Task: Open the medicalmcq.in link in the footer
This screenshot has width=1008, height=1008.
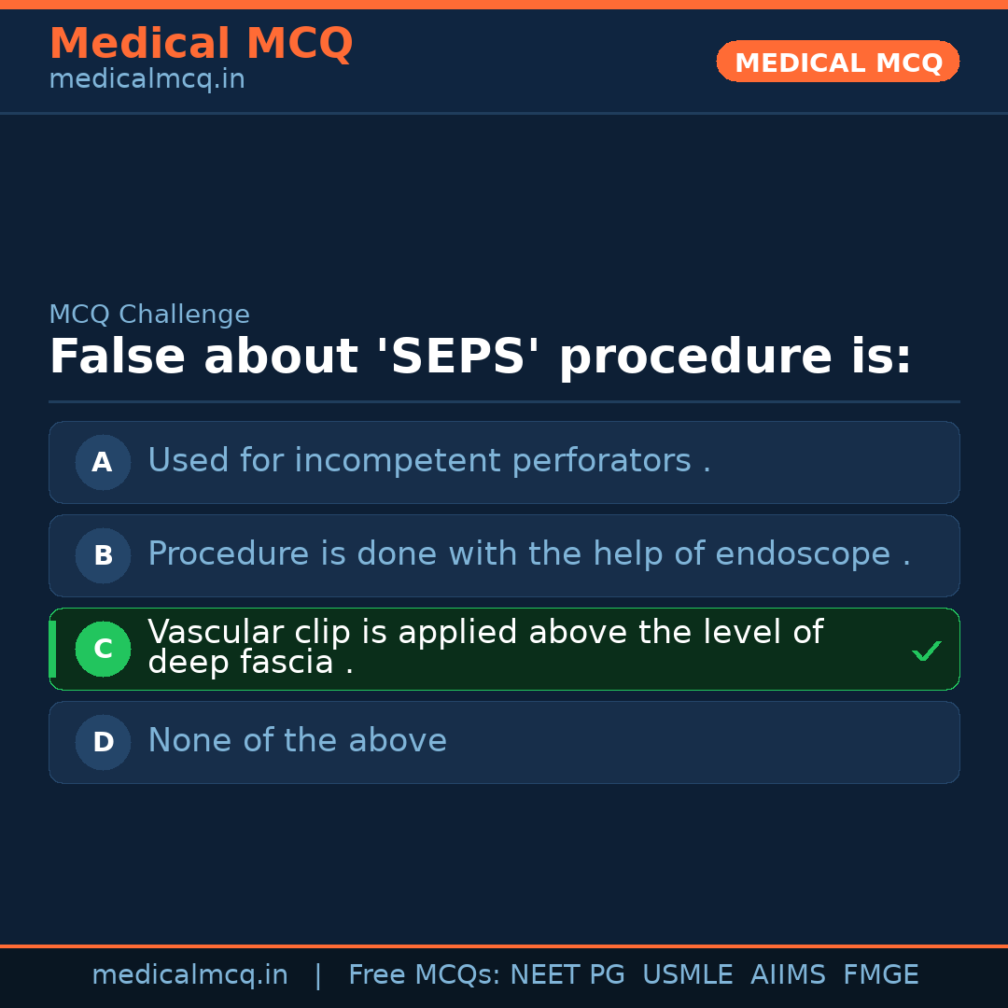Action: [189, 975]
